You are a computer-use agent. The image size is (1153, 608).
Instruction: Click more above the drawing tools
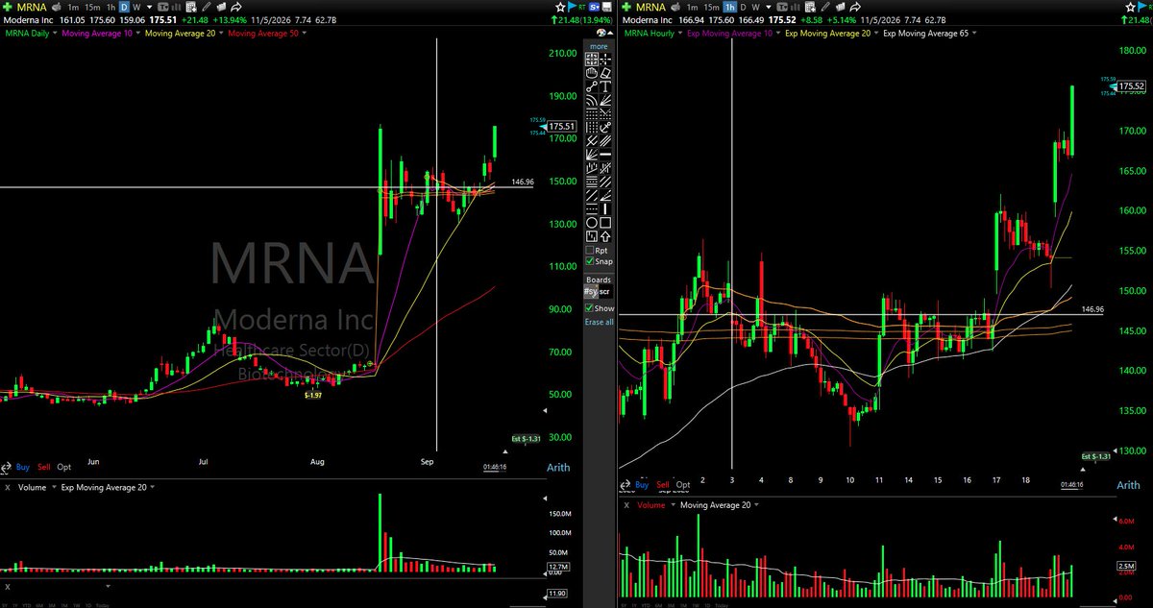point(599,46)
